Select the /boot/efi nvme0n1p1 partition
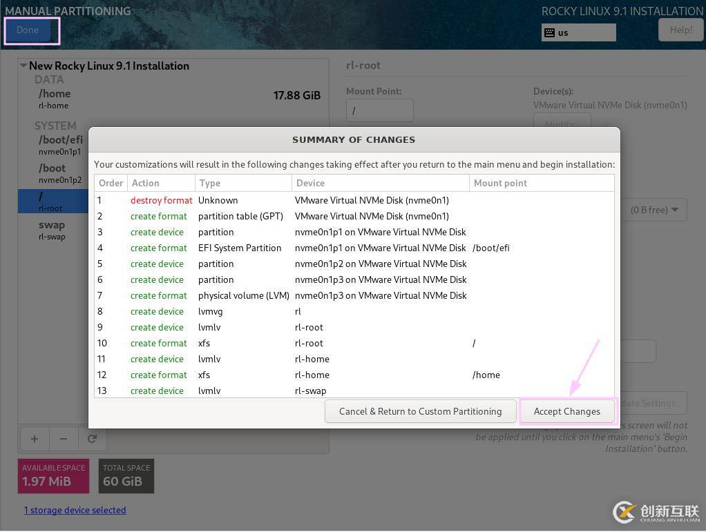 (x=54, y=145)
